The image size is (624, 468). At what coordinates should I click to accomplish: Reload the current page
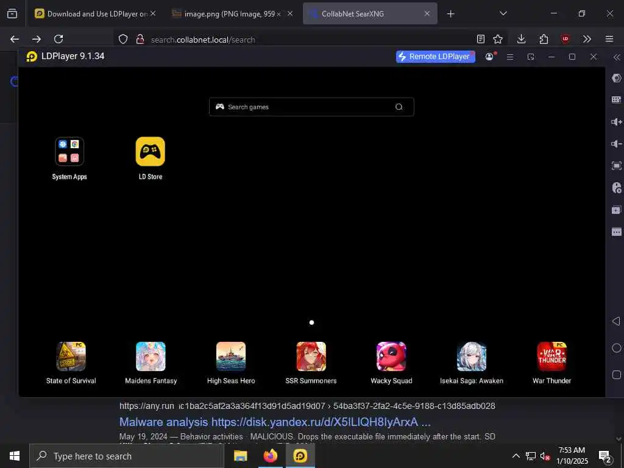click(58, 39)
